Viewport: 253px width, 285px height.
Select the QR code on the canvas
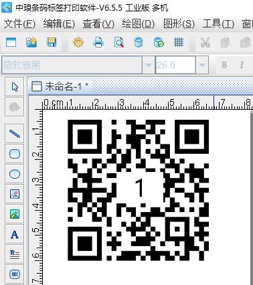pos(139,190)
